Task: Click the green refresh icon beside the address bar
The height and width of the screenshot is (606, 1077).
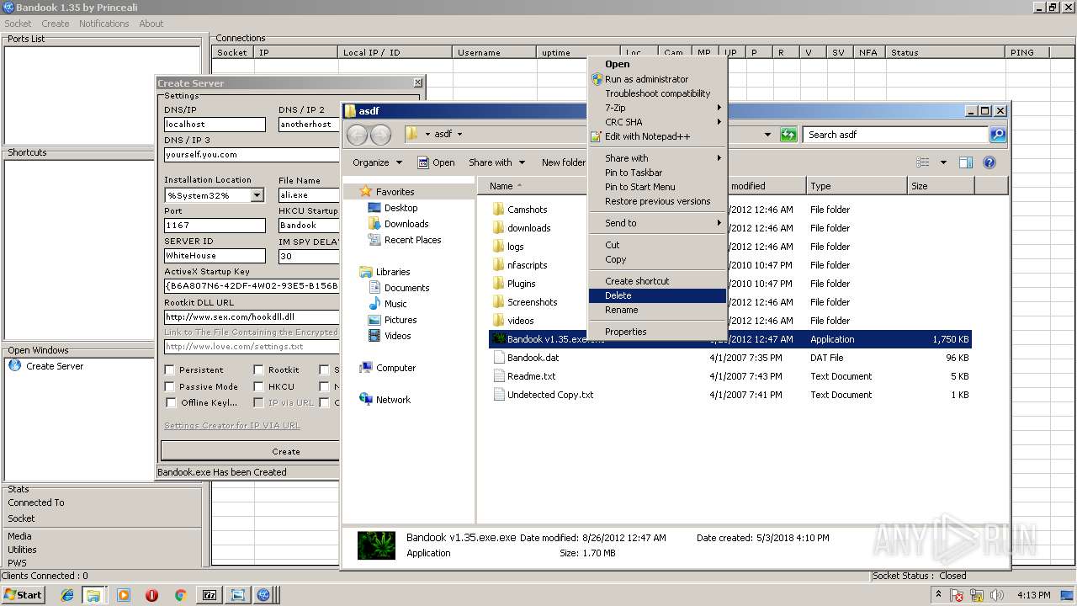Action: coord(788,135)
